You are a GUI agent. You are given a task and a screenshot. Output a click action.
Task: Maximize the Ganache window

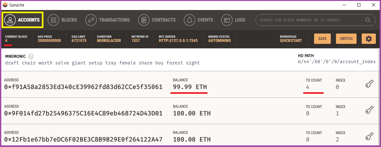click(x=359, y=5)
